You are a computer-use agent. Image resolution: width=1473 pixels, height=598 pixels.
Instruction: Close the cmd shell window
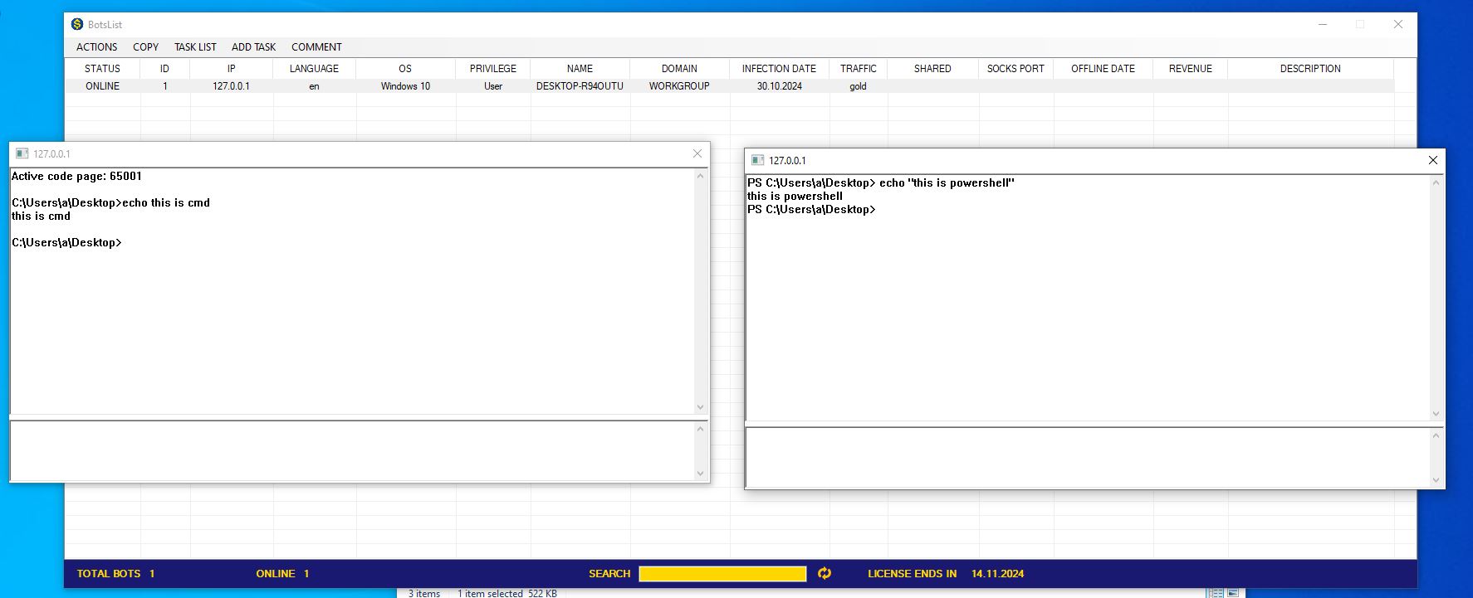click(697, 153)
